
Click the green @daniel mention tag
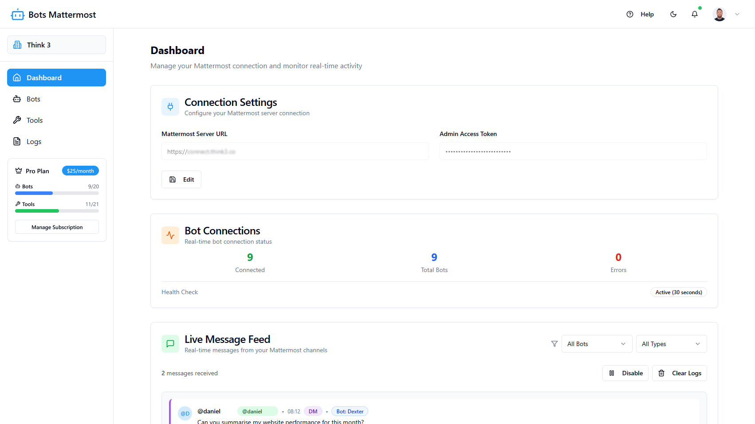[x=258, y=411]
